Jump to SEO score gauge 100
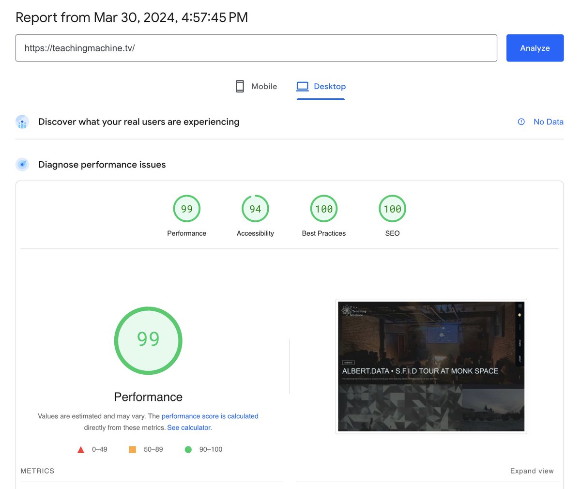This screenshot has width=581, height=489. [392, 209]
